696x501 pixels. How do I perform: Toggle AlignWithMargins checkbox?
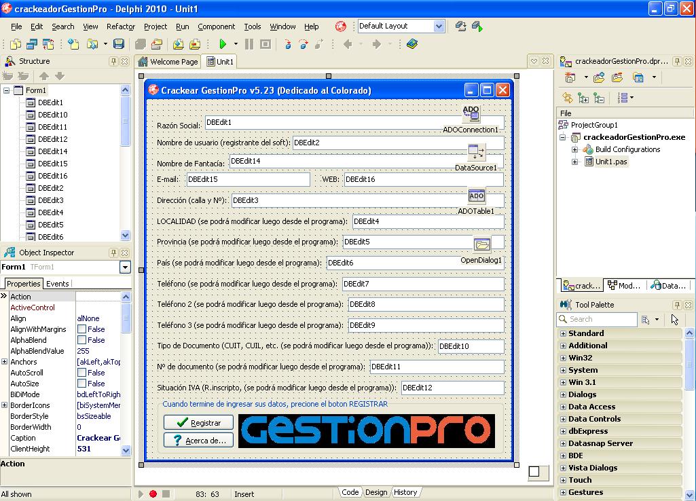click(81, 329)
